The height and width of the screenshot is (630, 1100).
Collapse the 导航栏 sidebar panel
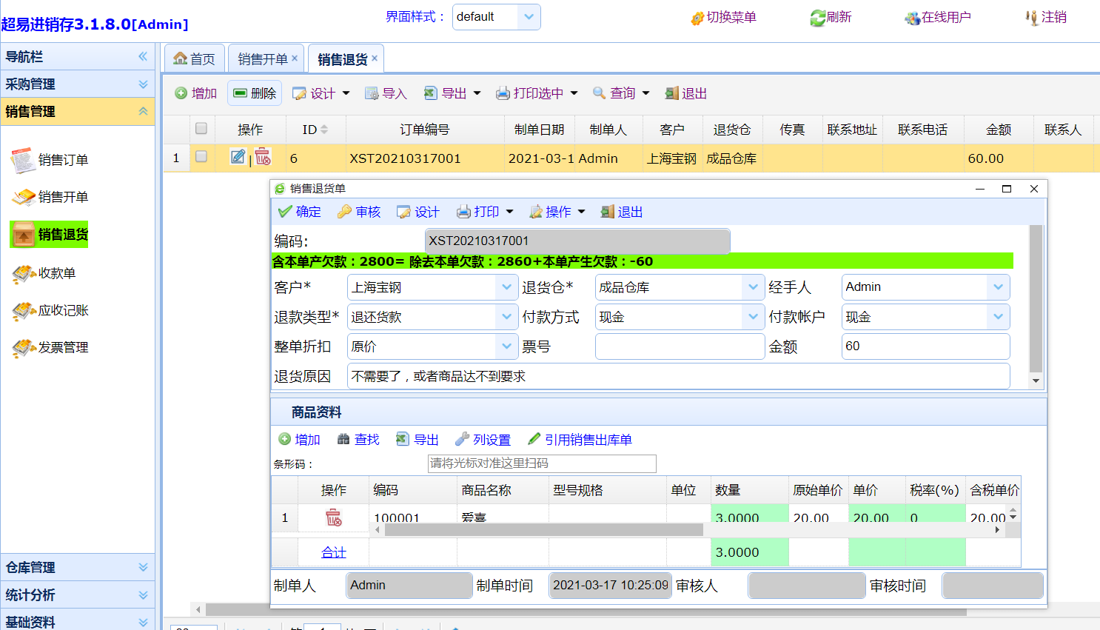coord(143,56)
